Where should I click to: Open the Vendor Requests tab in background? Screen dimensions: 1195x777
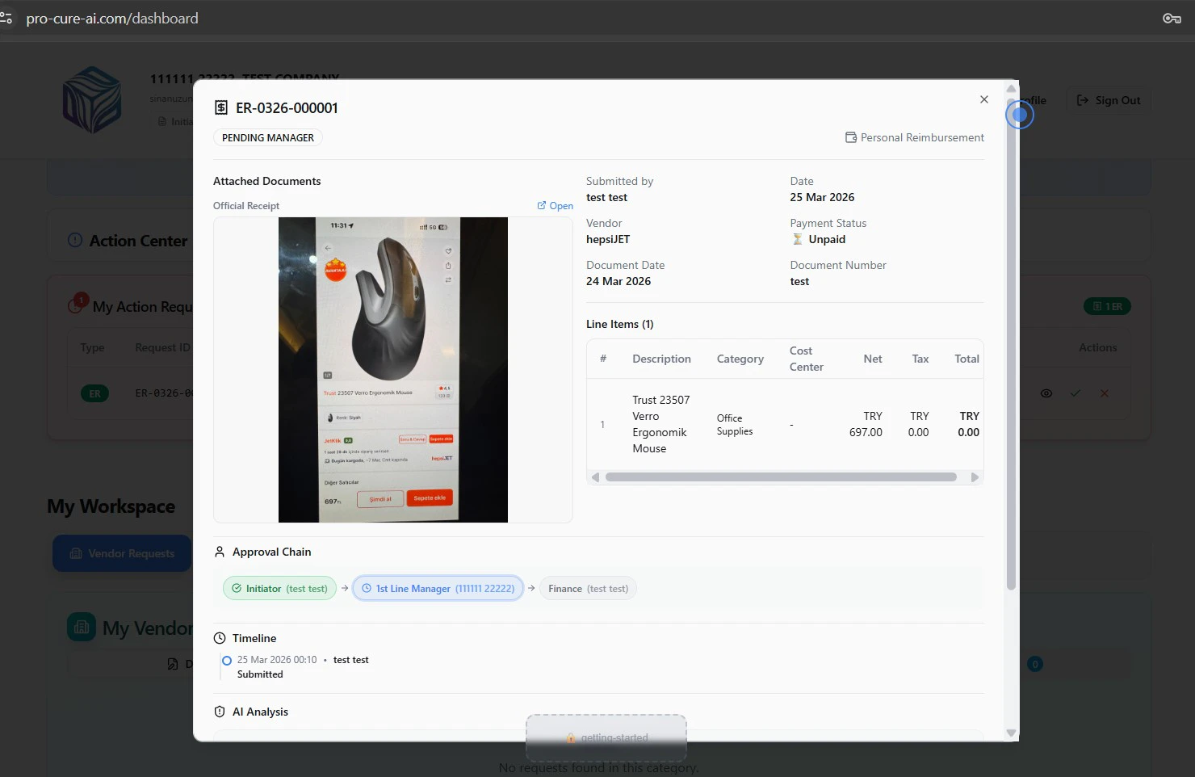coord(122,553)
